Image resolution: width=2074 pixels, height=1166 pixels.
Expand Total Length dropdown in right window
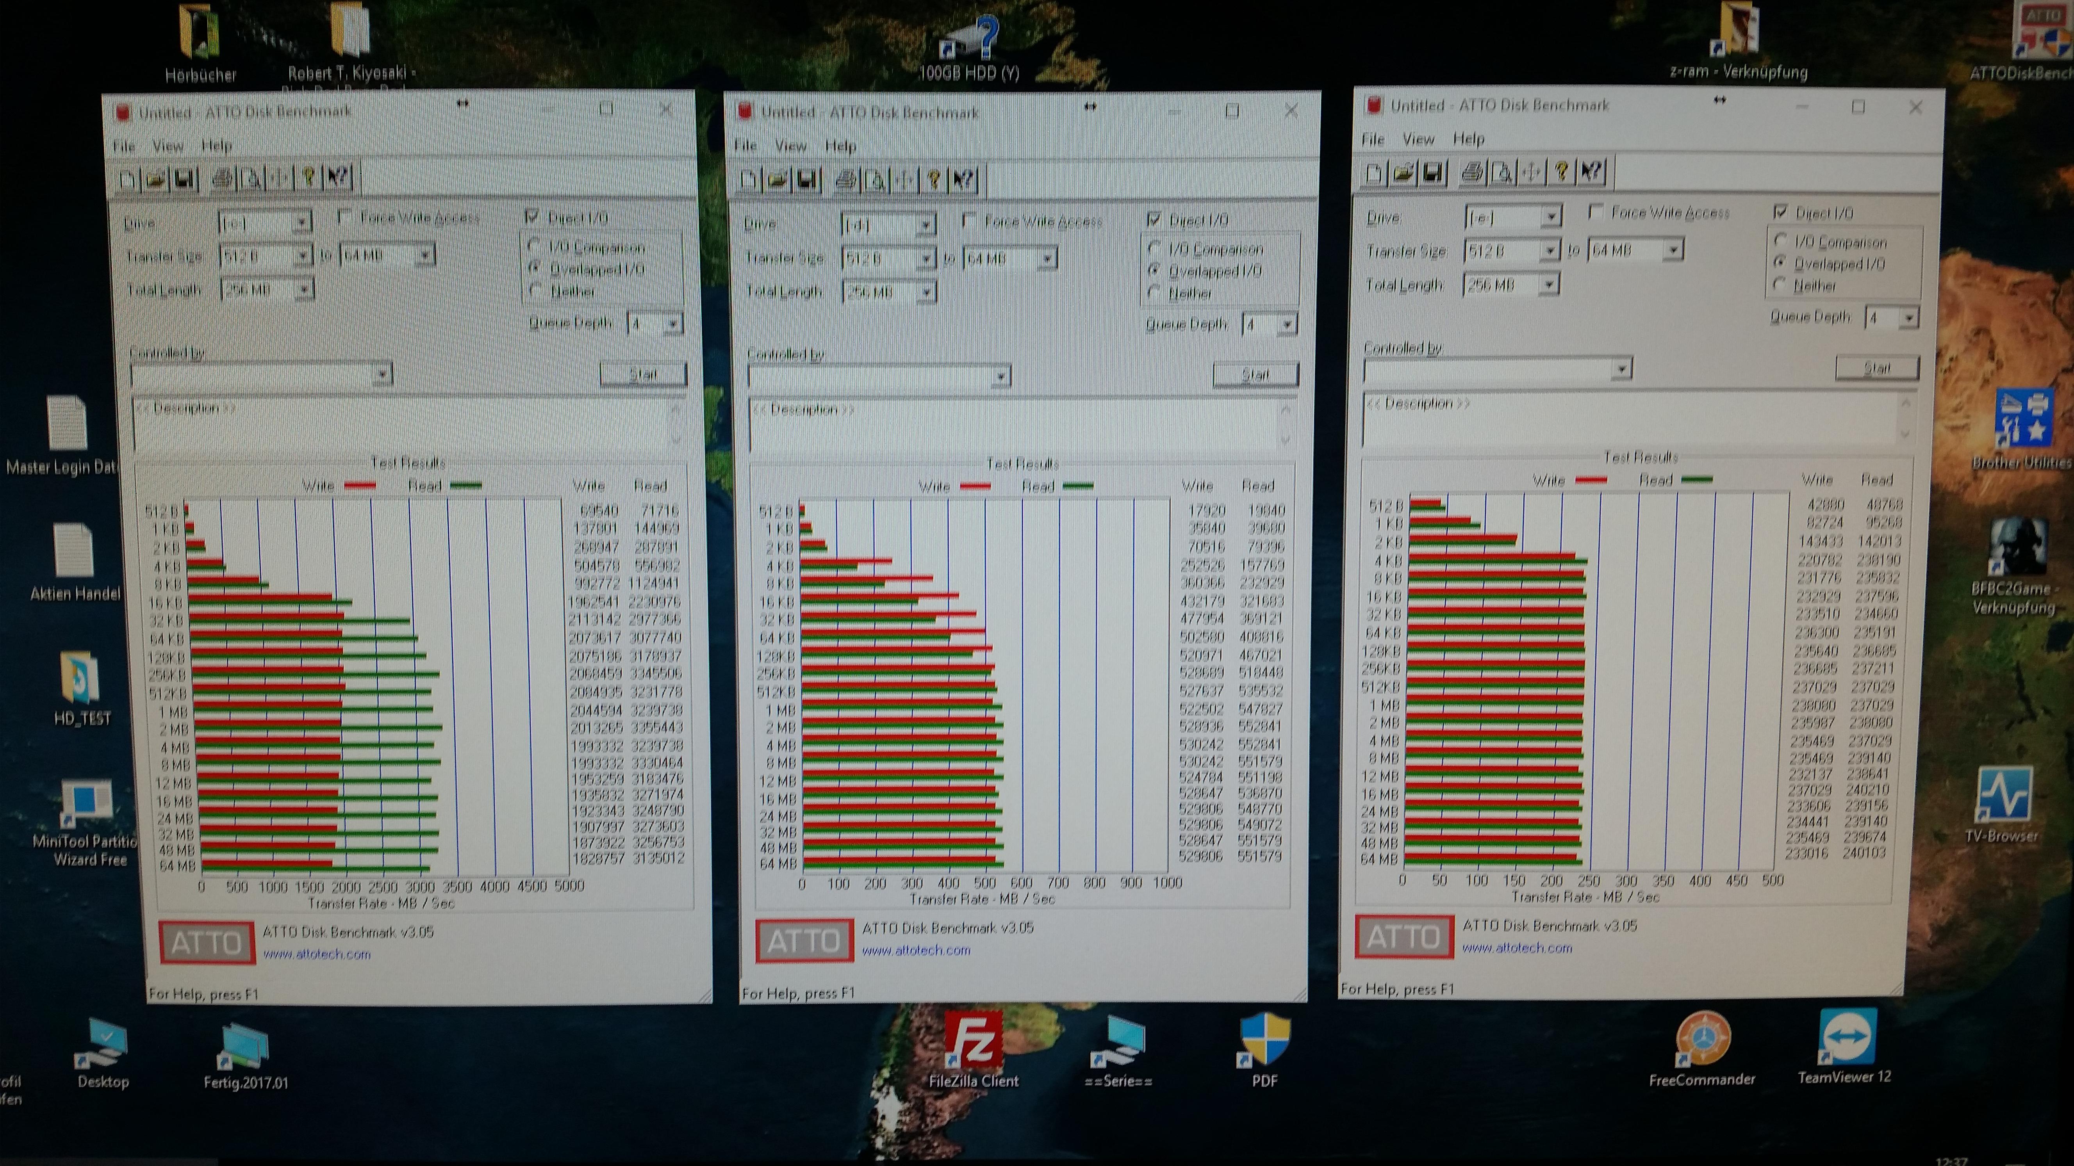pyautogui.click(x=1548, y=285)
